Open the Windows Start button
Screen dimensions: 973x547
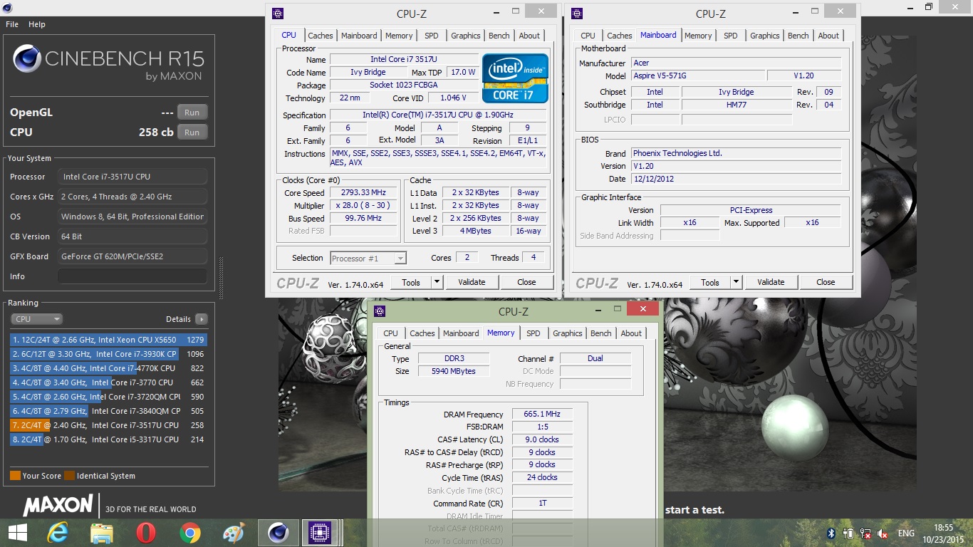pyautogui.click(x=17, y=533)
